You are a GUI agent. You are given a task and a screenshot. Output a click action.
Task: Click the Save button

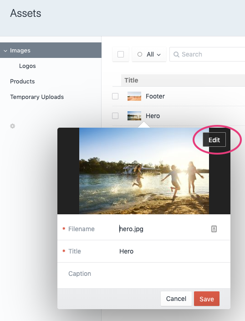point(207,299)
